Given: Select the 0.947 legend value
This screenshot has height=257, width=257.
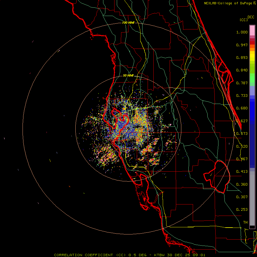Looking at the screenshot, I should point(242,45).
